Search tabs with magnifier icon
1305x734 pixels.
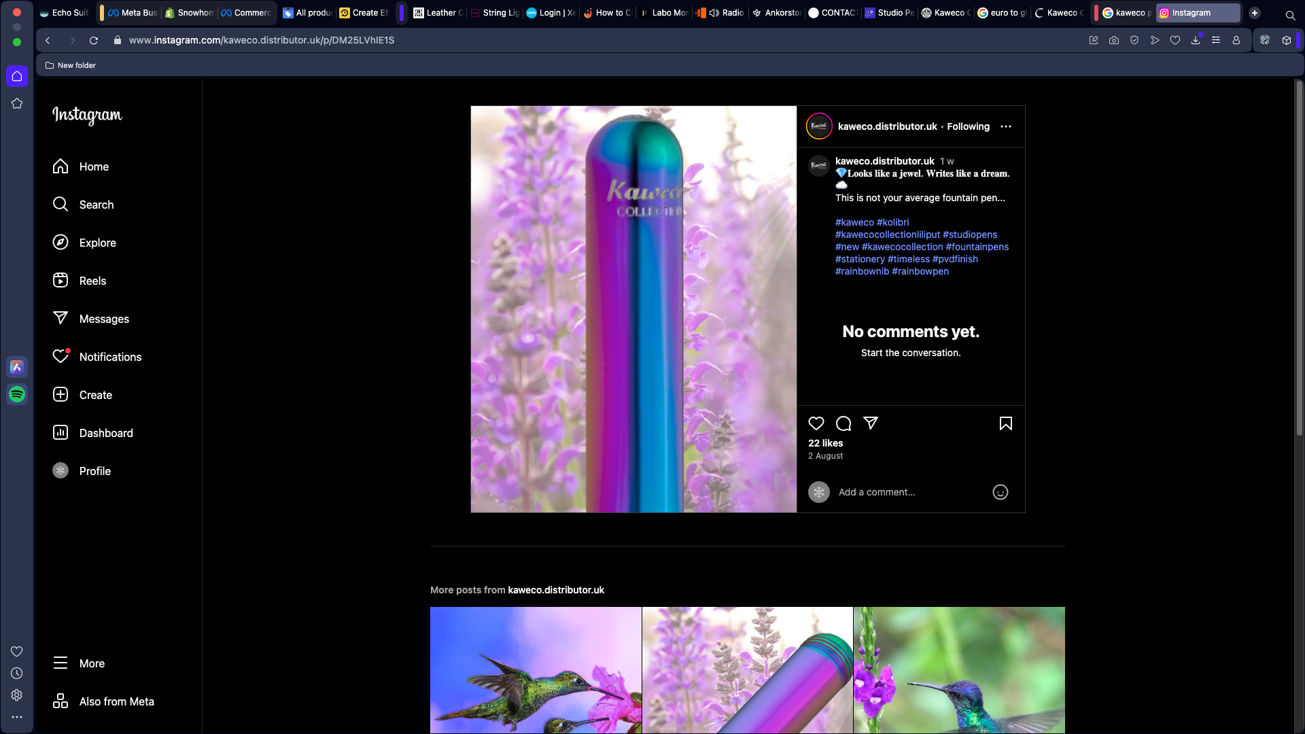[1290, 15]
